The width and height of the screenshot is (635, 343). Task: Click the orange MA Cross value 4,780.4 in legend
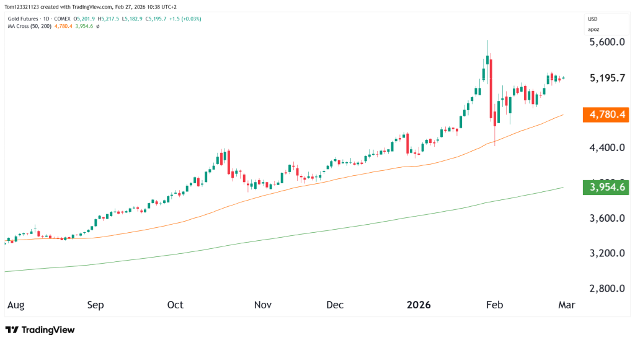pos(64,26)
